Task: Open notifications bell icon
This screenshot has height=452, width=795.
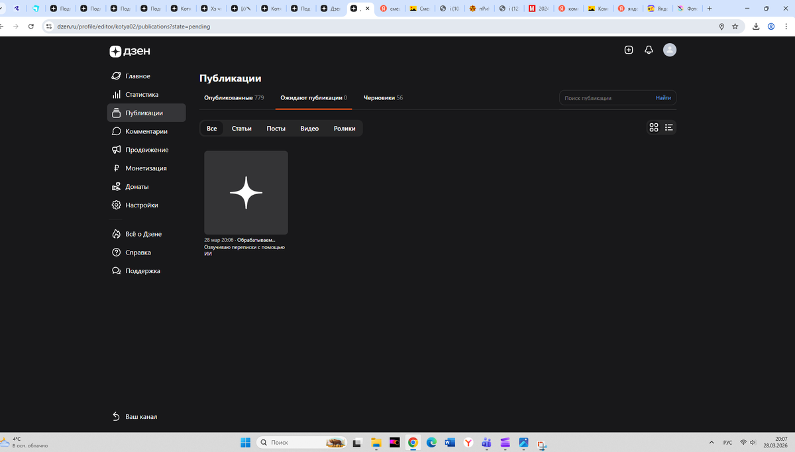Action: click(x=649, y=50)
